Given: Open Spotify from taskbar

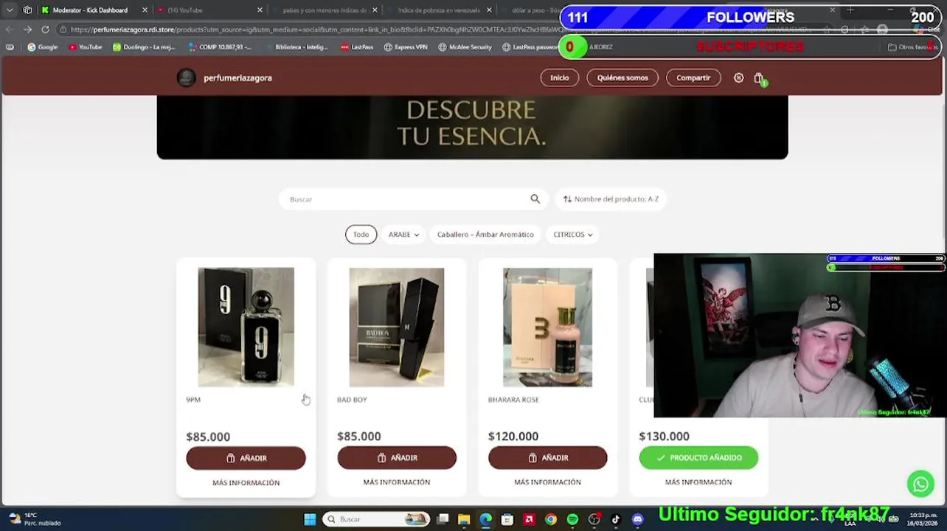Looking at the screenshot, I should coord(572,519).
